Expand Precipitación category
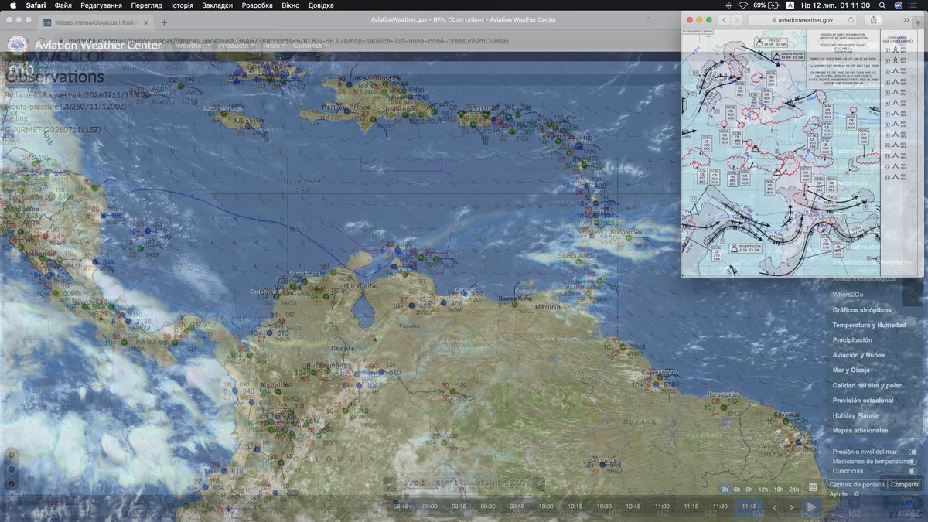Screen dimensions: 928x522 pos(852,340)
